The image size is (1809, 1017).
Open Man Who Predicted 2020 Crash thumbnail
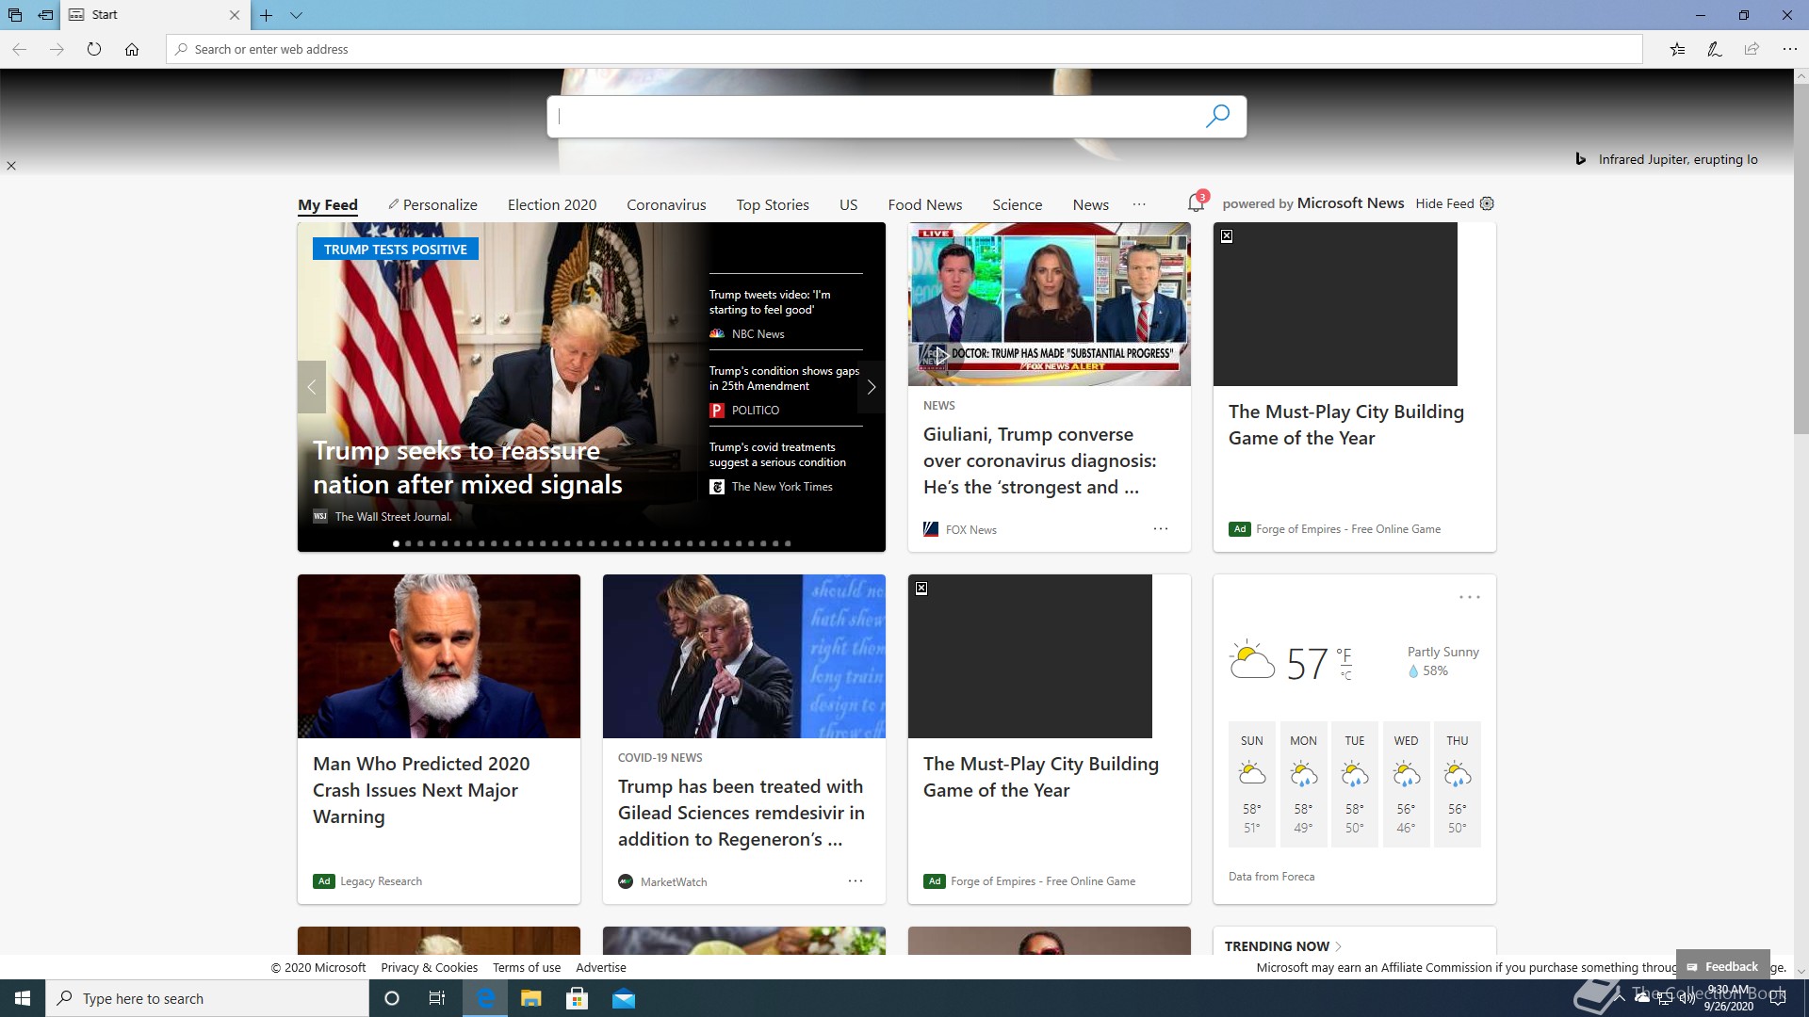pos(439,656)
